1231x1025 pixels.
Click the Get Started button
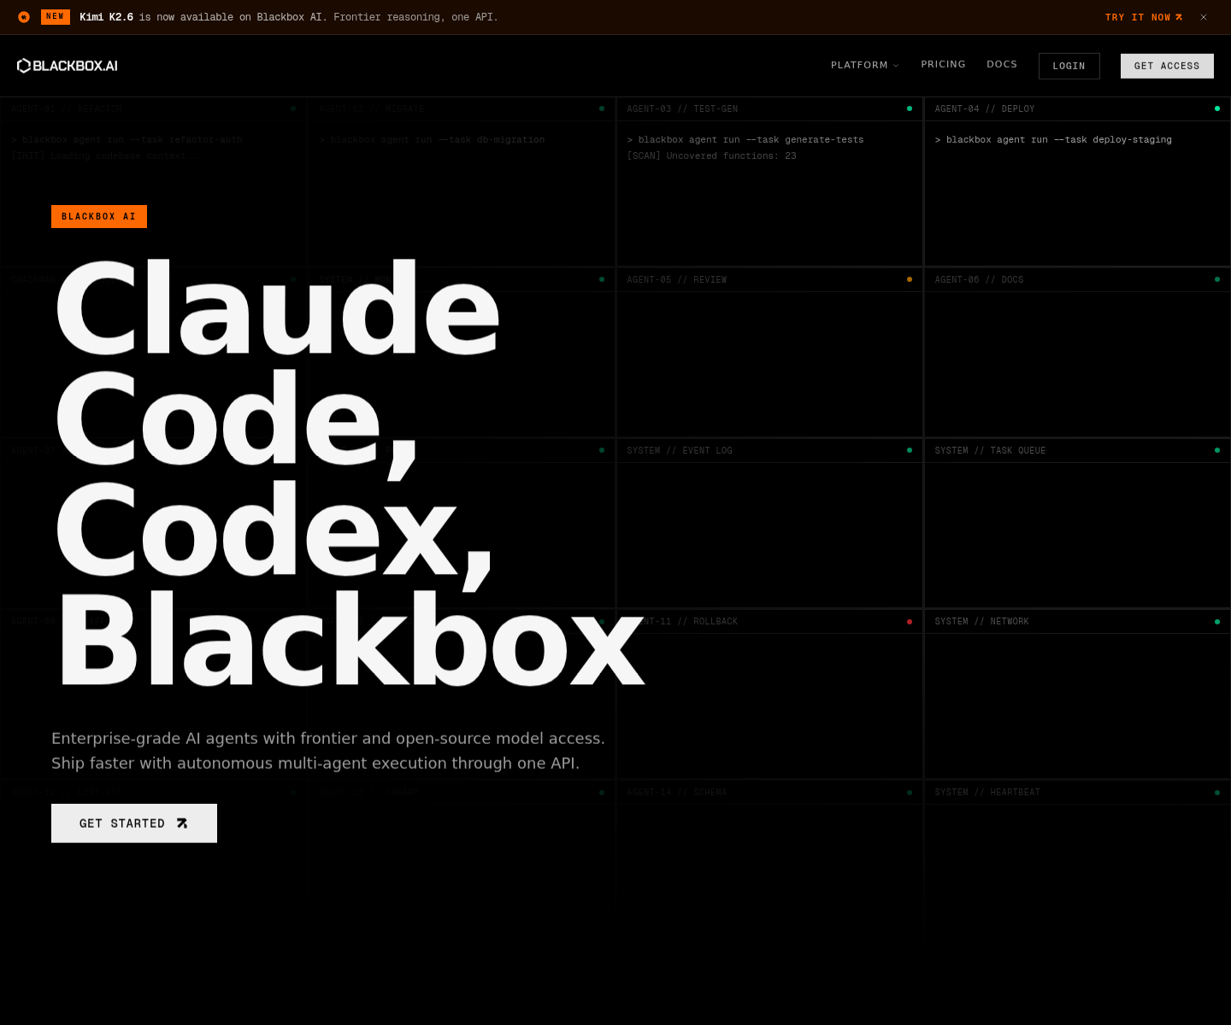(x=134, y=823)
